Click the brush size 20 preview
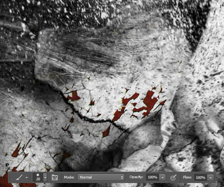This screenshot has width=224, height=187. pos(38,178)
